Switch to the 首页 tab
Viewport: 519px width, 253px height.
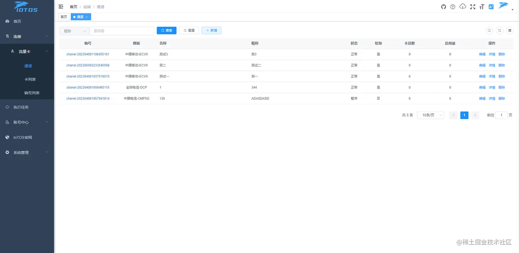(64, 17)
